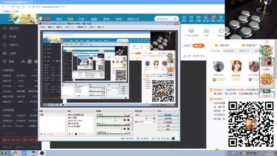Viewport: 277px width, 156px height.
Task: Toggle visibility of 显示器 source
Action: [x=69, y=123]
